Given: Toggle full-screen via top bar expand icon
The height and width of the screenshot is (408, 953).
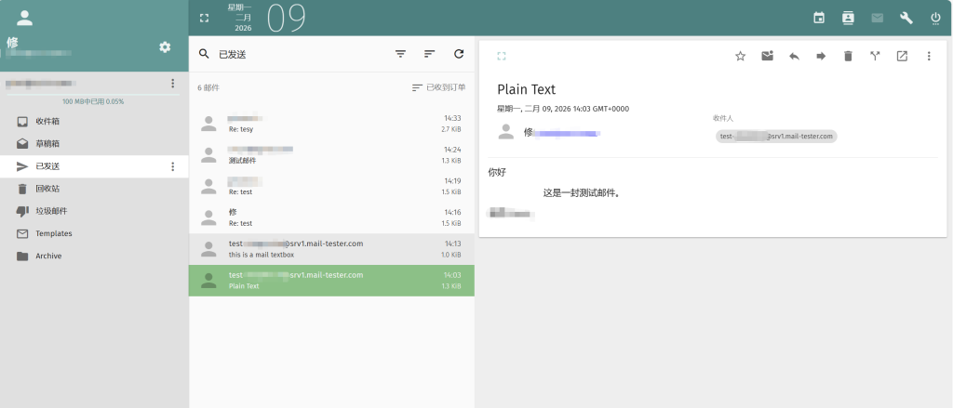Looking at the screenshot, I should pos(205,18).
